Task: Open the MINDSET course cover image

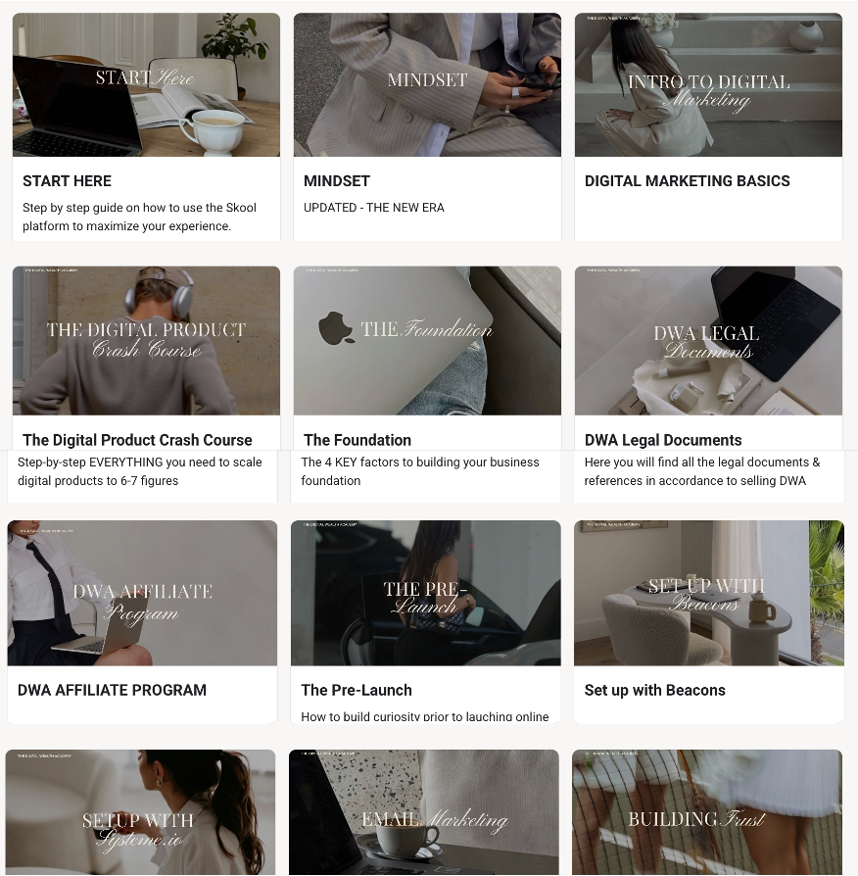Action: [427, 85]
